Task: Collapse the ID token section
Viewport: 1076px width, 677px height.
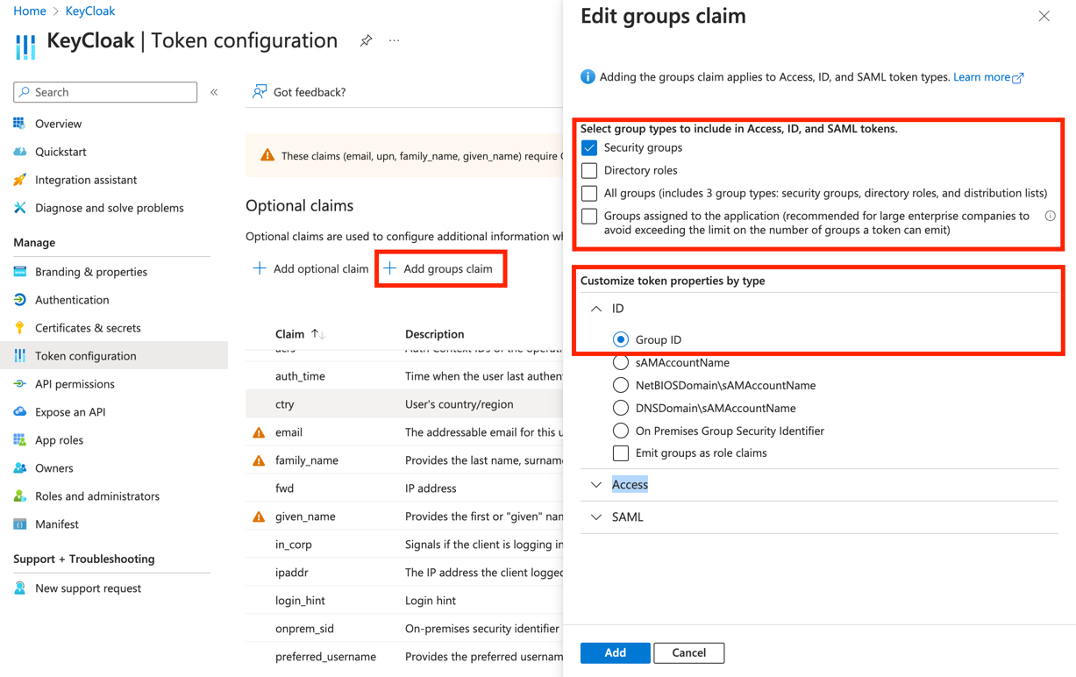Action: click(x=596, y=309)
